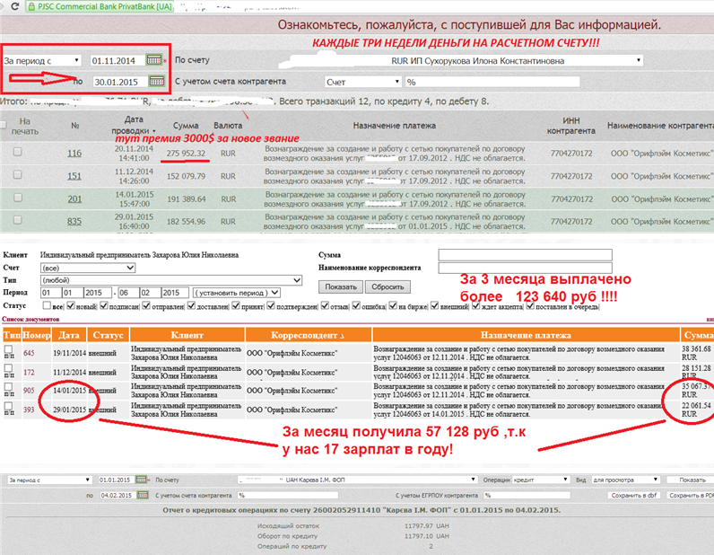Select checkbox for document 645

coord(8,349)
